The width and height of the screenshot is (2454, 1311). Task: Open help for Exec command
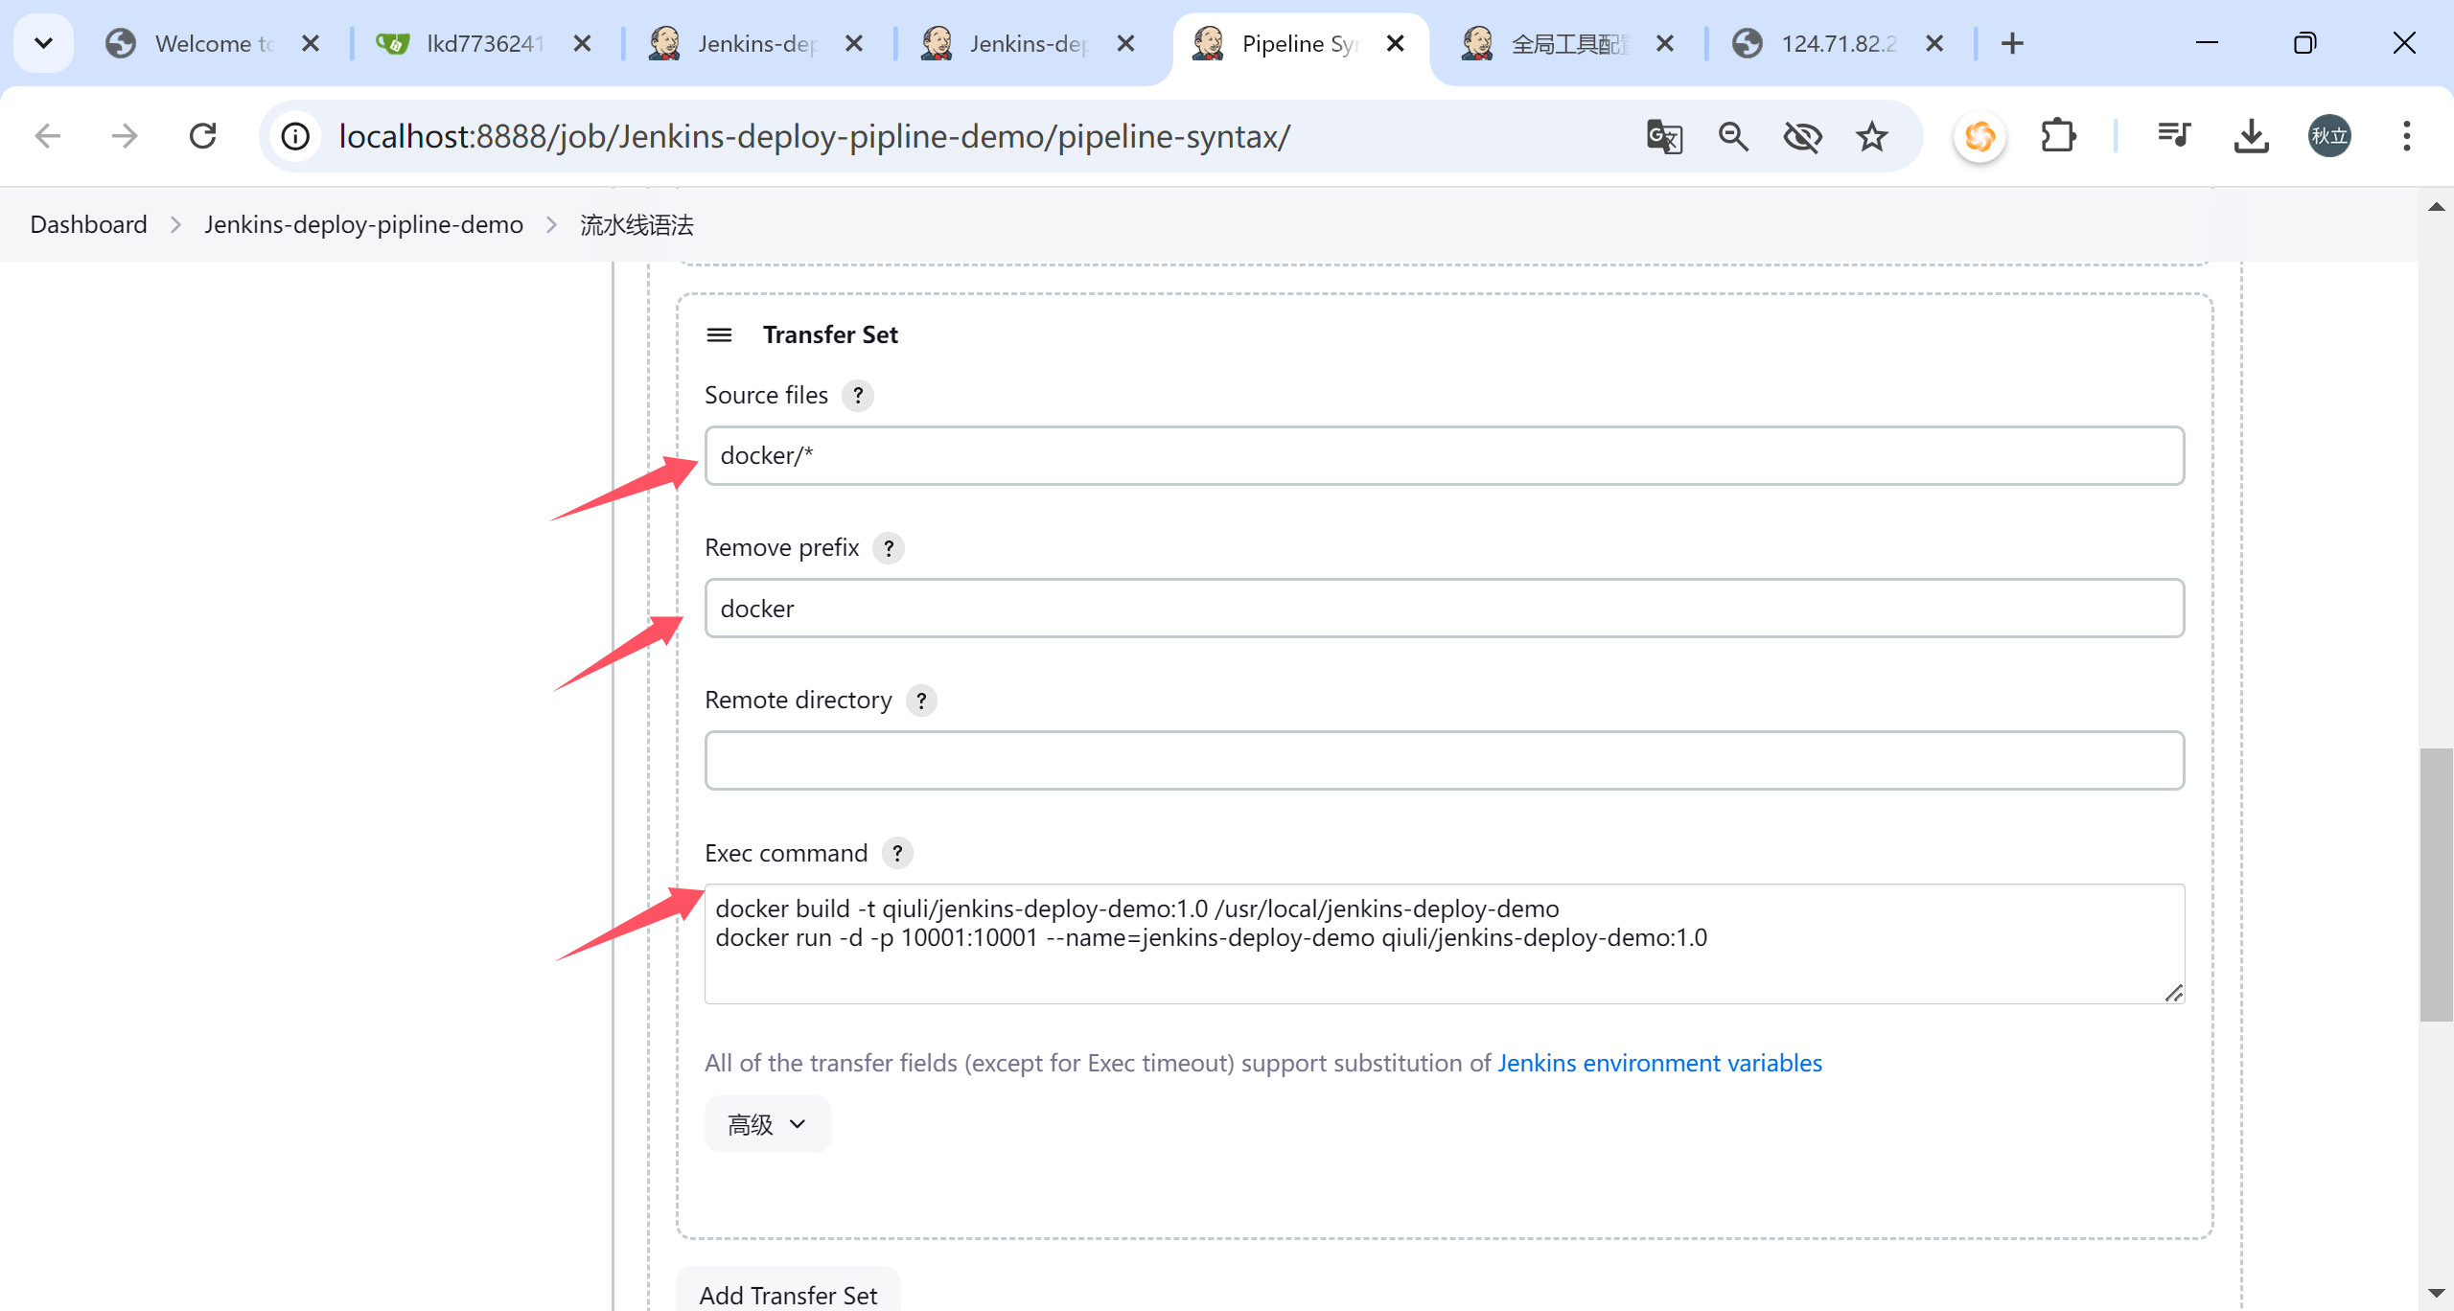coord(897,853)
